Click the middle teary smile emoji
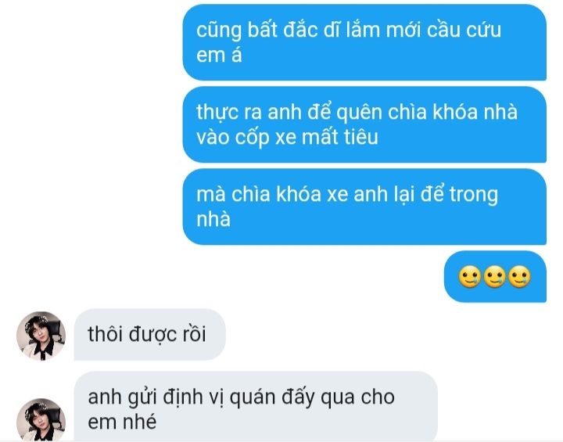 click(x=495, y=277)
